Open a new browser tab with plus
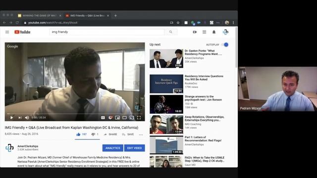Screen dimensions: 317x178 pos(115,15)
